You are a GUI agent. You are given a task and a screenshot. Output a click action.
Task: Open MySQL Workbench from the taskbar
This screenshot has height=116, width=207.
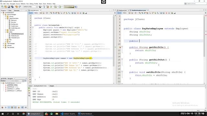(x=85, y=114)
